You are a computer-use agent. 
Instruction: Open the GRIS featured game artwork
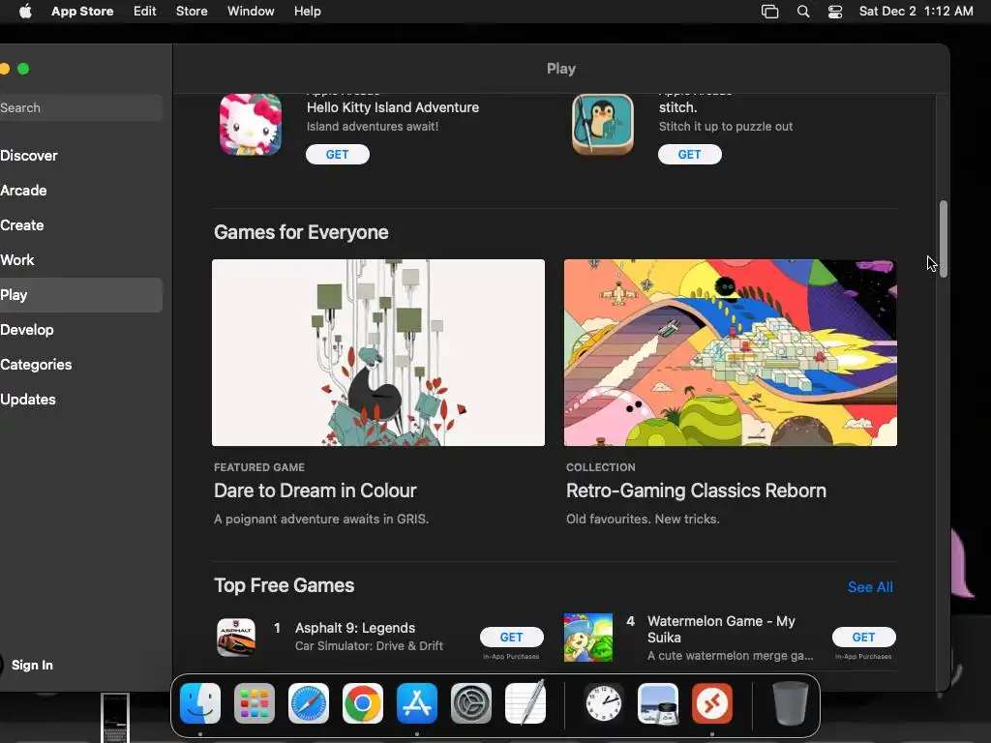click(x=378, y=352)
